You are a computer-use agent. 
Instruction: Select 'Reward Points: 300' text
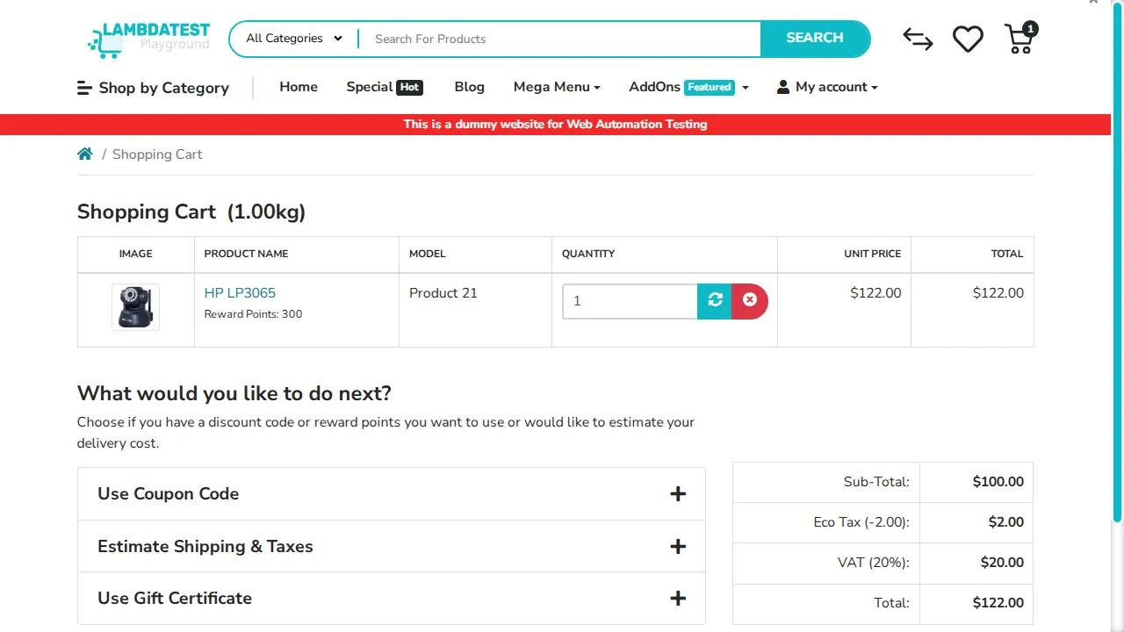pos(253,314)
